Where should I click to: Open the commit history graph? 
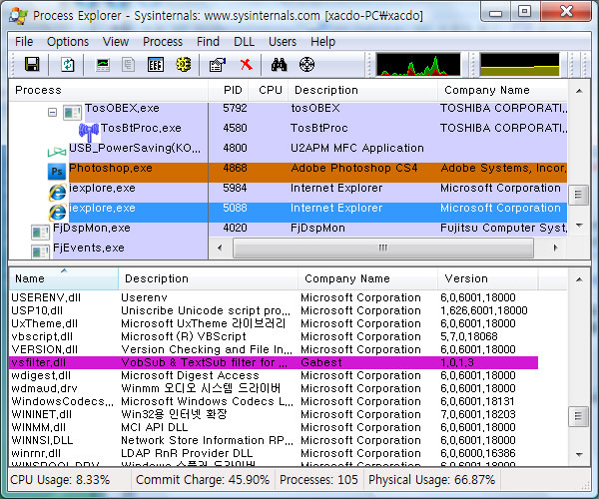click(519, 64)
